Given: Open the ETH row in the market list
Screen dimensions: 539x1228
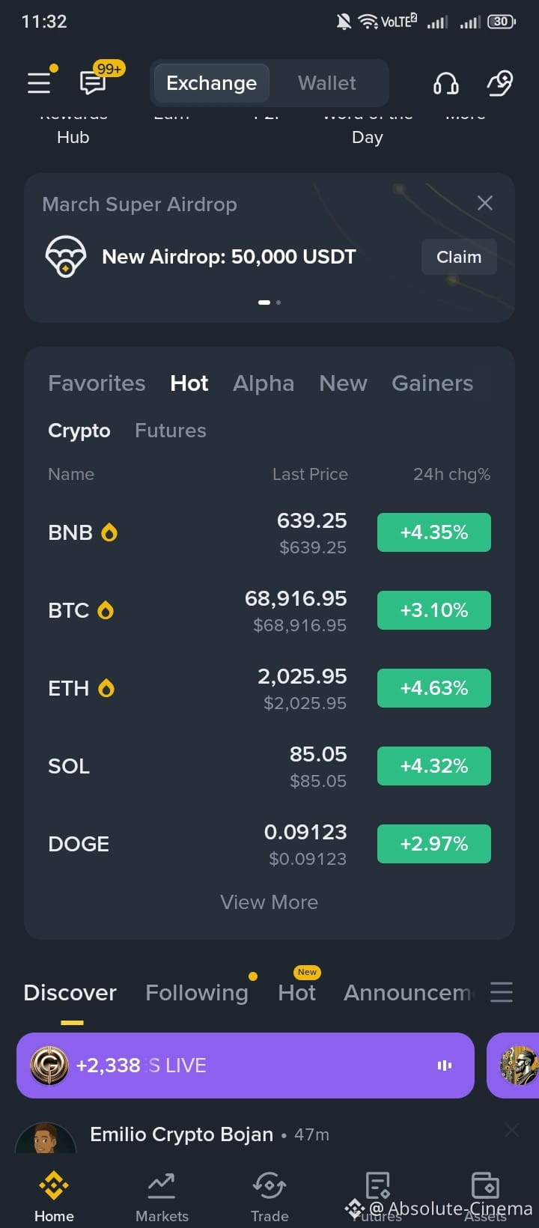Looking at the screenshot, I should point(269,688).
